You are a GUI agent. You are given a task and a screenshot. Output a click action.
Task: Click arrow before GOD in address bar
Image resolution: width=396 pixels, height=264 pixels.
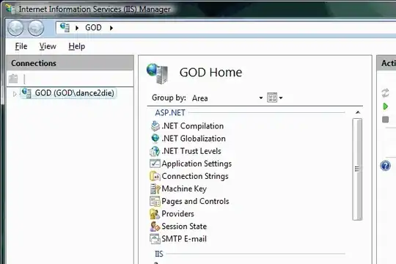click(x=77, y=28)
